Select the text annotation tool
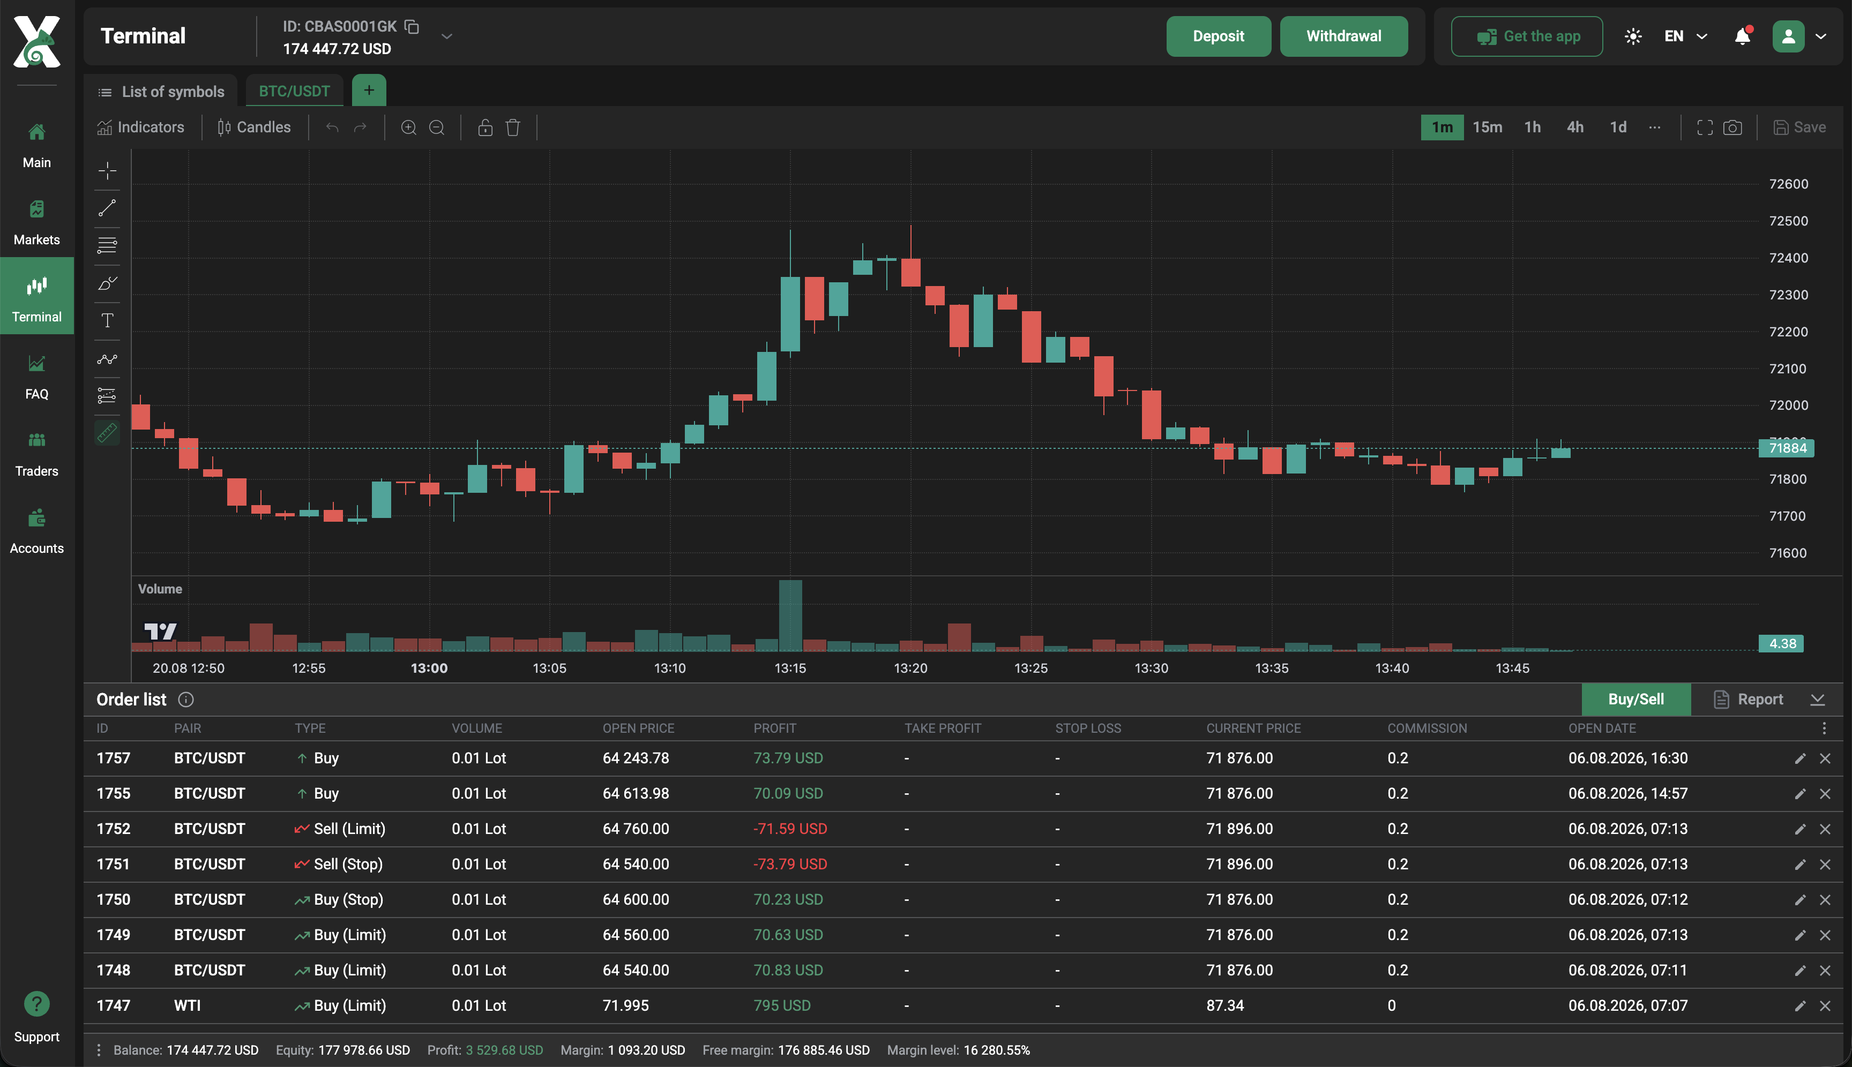 coord(107,320)
